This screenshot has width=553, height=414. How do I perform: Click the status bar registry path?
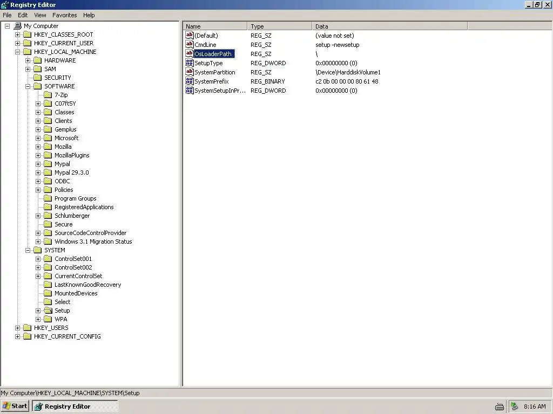pyautogui.click(x=70, y=393)
